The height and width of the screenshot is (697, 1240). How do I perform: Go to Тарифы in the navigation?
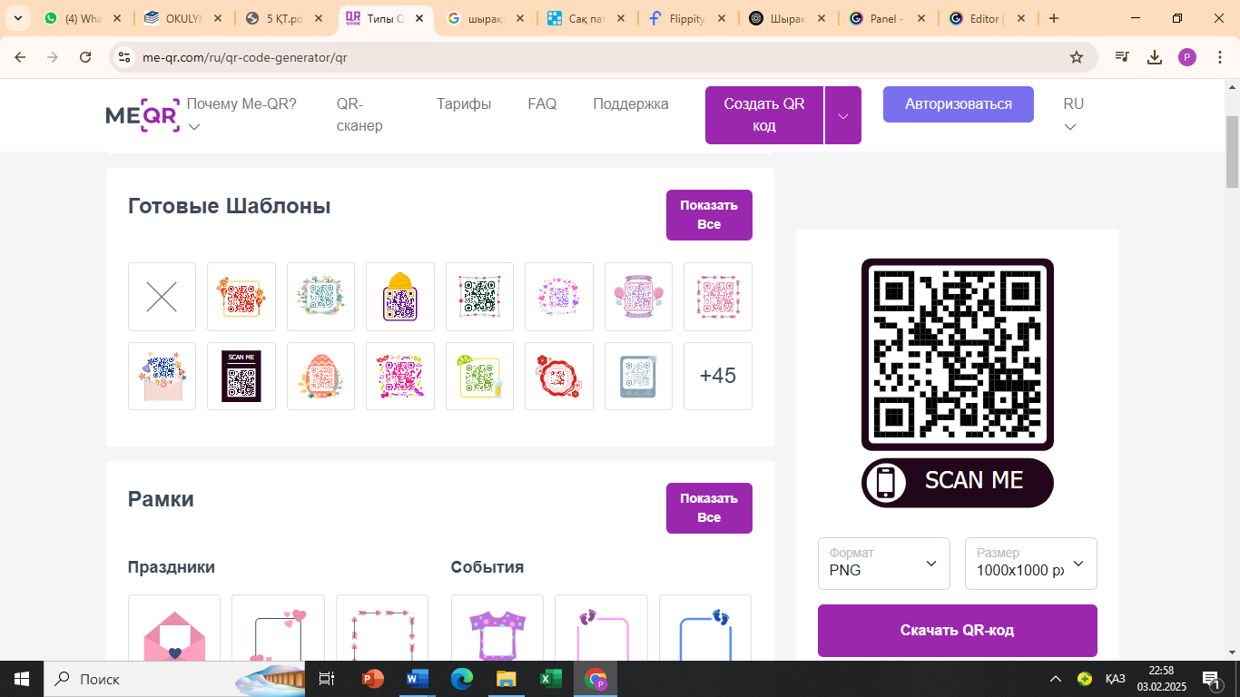(x=464, y=104)
